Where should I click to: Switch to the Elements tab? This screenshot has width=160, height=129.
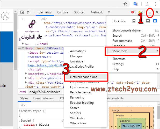click(x=45, y=12)
